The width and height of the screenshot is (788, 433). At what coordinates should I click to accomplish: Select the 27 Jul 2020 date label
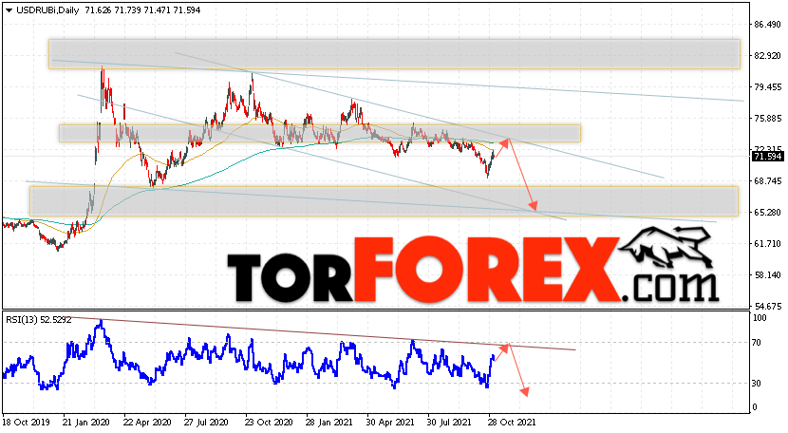[x=206, y=422]
